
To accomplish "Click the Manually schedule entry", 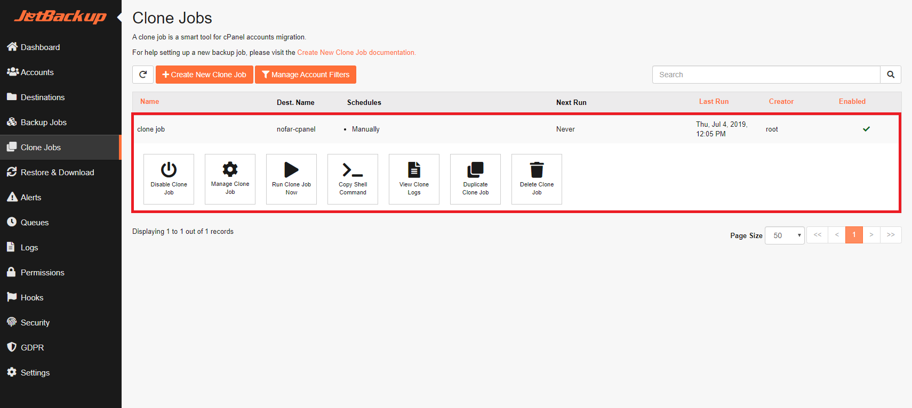I will 366,129.
